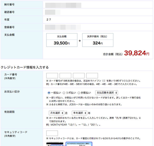
Task: Click the お支払い区分 label
Action: pyautogui.click(x=12, y=92)
